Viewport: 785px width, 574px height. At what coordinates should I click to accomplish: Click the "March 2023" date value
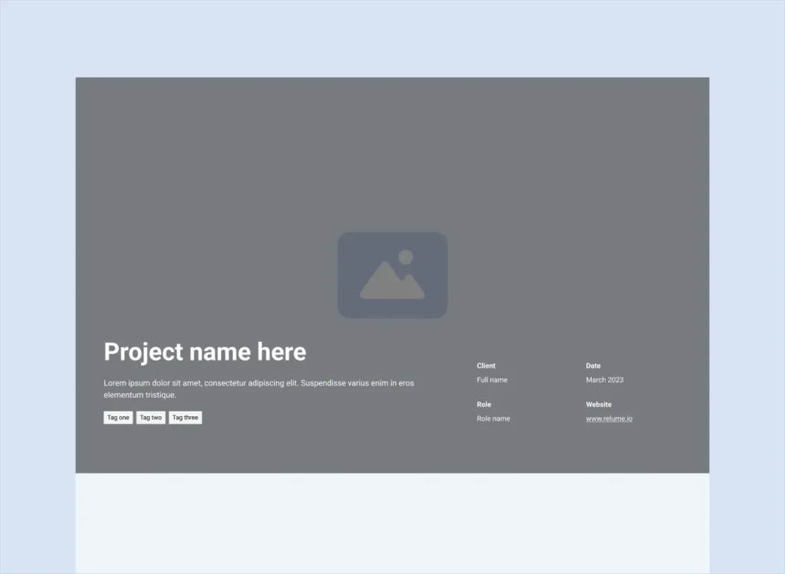click(x=604, y=380)
